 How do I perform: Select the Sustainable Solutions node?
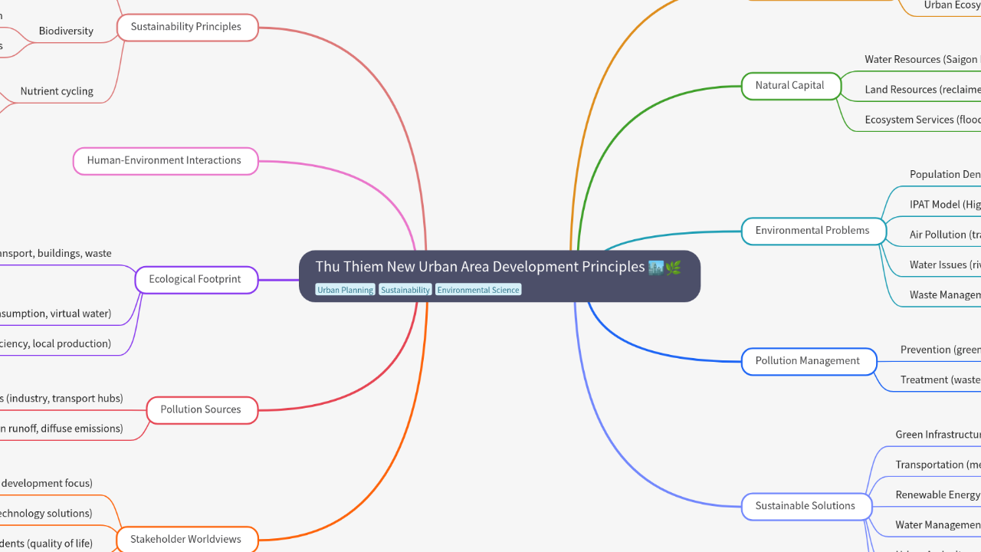pos(805,506)
